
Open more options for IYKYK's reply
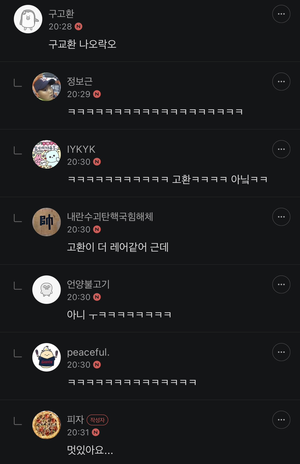(x=281, y=149)
